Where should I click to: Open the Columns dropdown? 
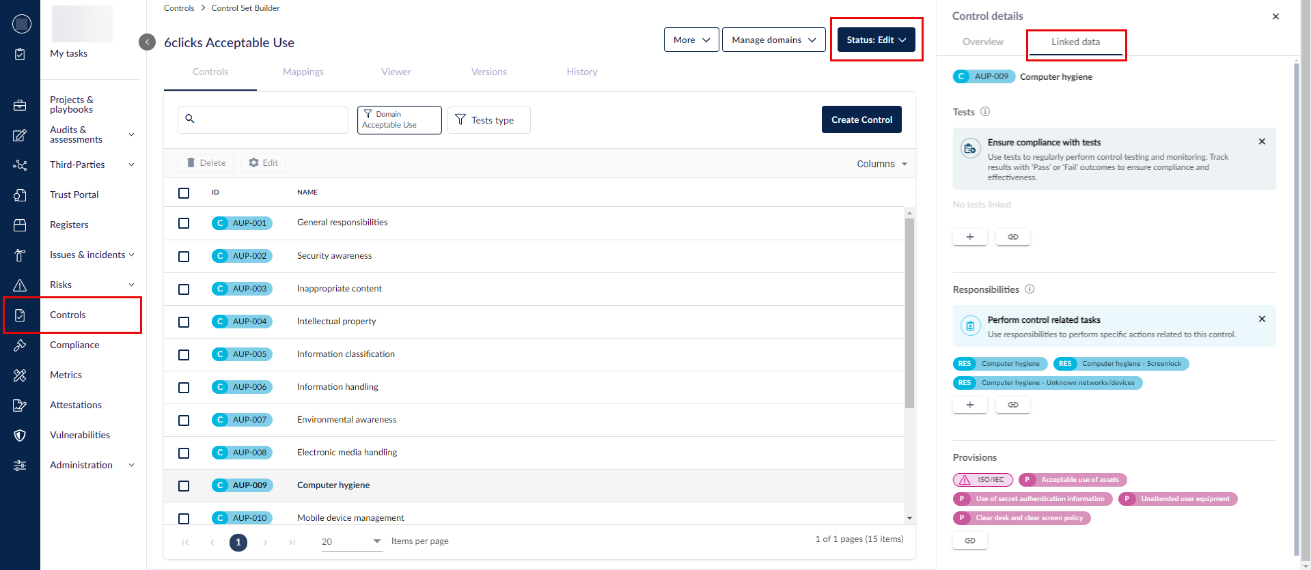point(881,164)
